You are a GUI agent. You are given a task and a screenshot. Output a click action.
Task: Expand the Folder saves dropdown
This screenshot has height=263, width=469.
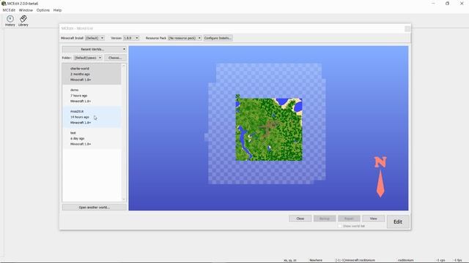[88, 58]
